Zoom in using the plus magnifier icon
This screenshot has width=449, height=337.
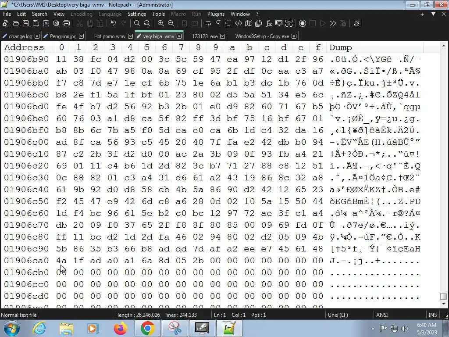coord(160,24)
